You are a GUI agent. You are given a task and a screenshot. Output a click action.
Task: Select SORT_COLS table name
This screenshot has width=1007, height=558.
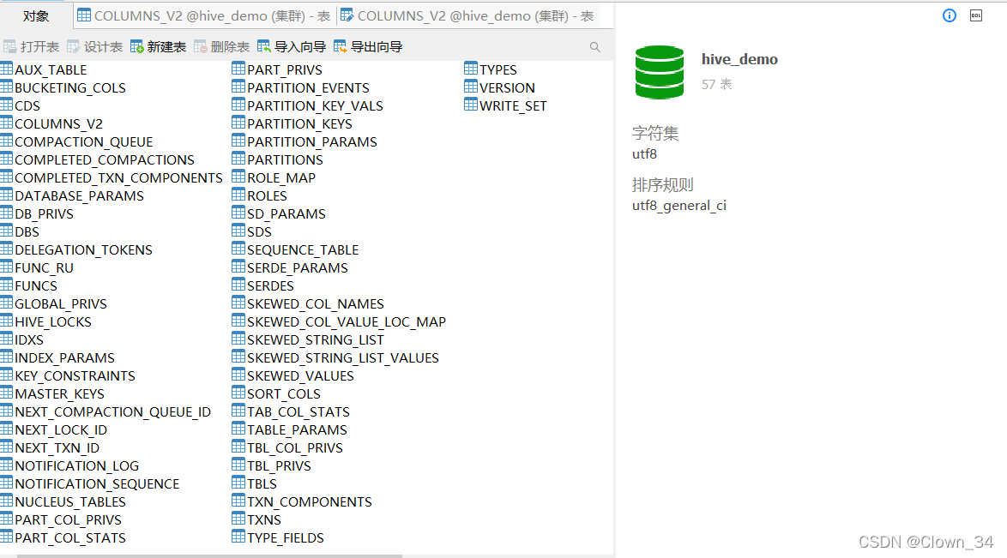point(284,393)
